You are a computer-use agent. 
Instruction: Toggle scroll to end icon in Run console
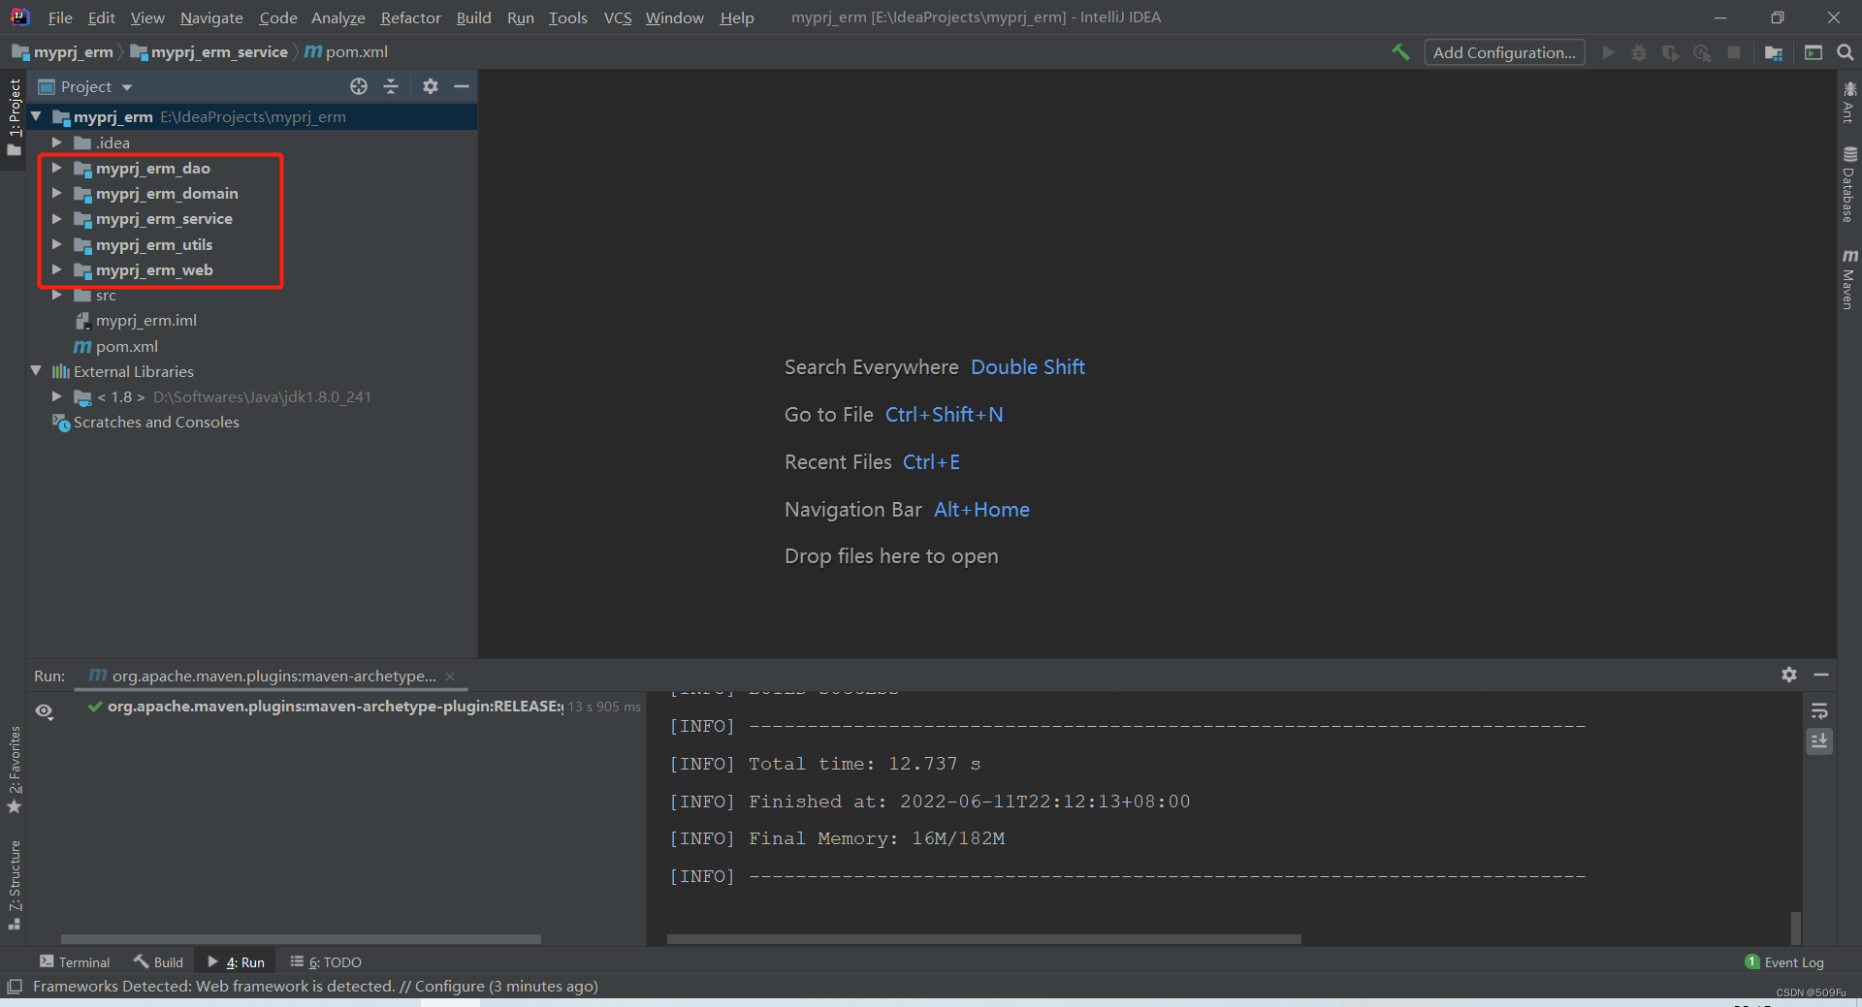coord(1819,741)
